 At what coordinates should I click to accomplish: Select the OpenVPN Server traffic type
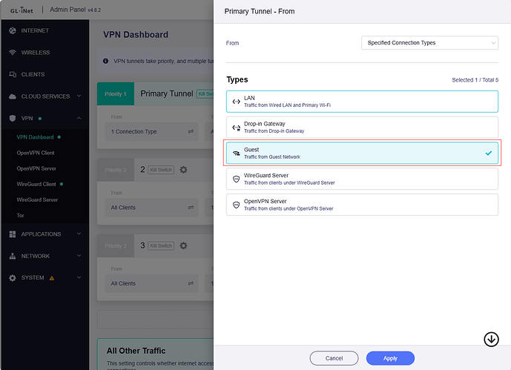tap(362, 205)
